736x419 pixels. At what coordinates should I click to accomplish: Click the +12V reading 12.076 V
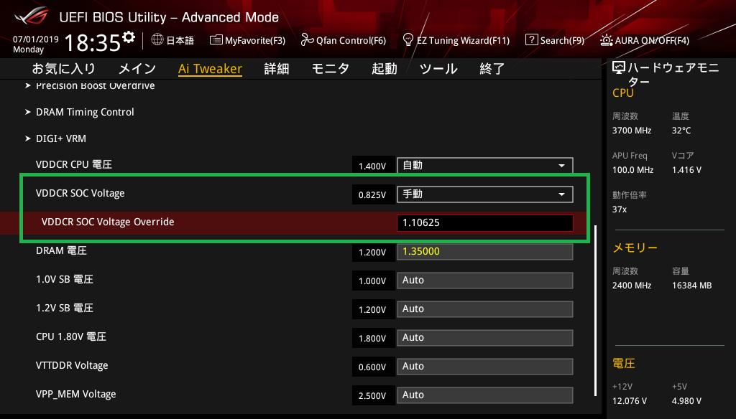(x=630, y=401)
